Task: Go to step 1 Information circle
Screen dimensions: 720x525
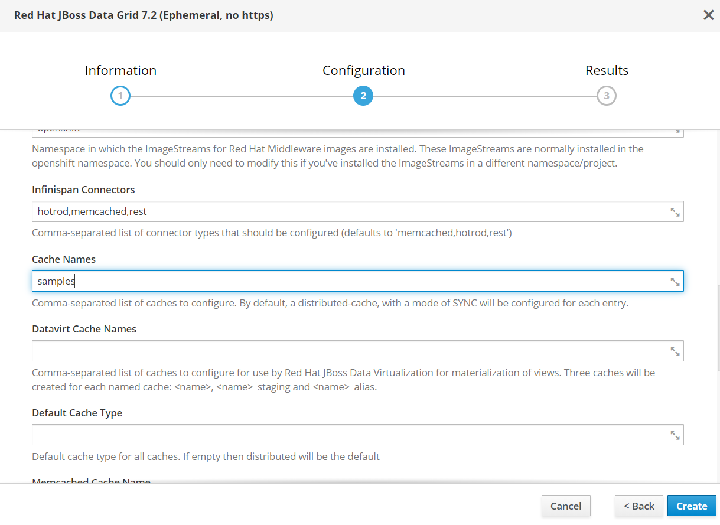Action: [120, 96]
